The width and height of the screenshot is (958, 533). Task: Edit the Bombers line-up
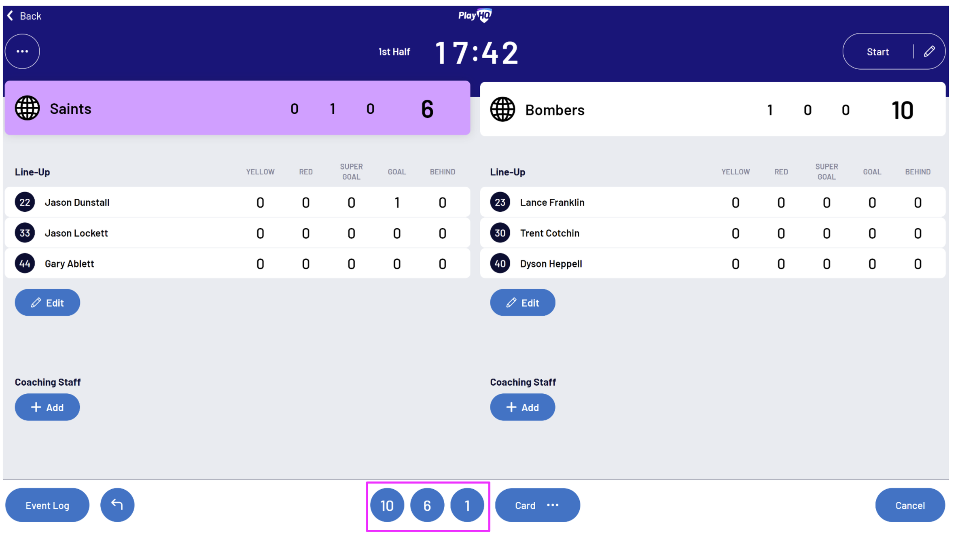[522, 302]
